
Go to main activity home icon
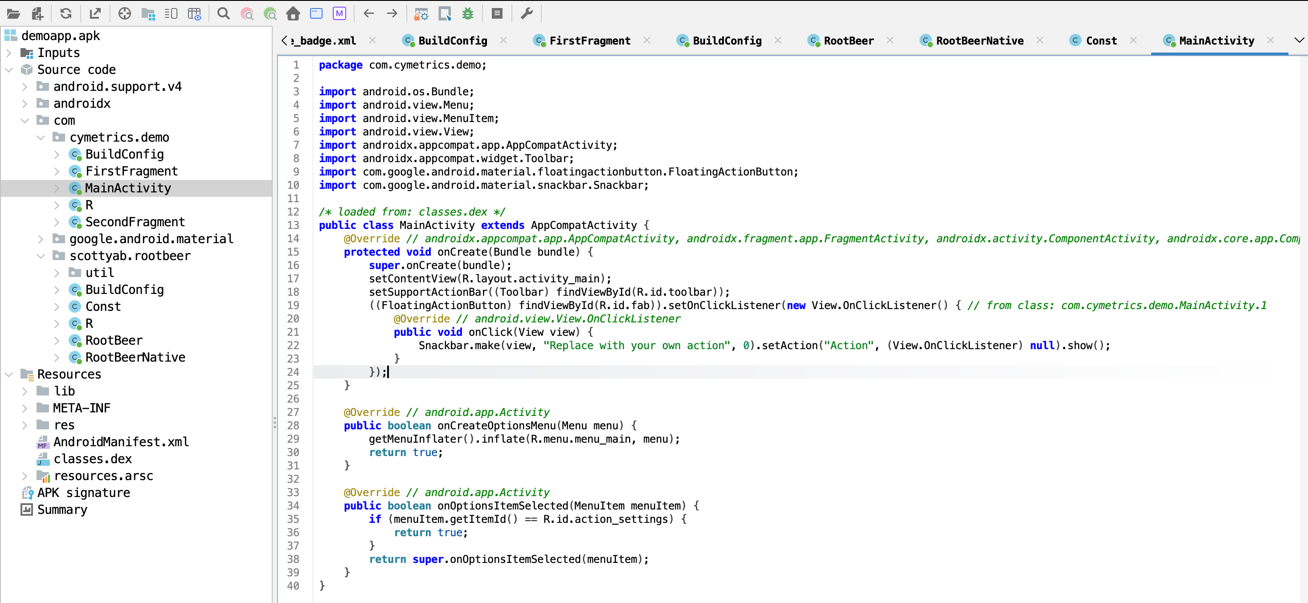tap(293, 14)
